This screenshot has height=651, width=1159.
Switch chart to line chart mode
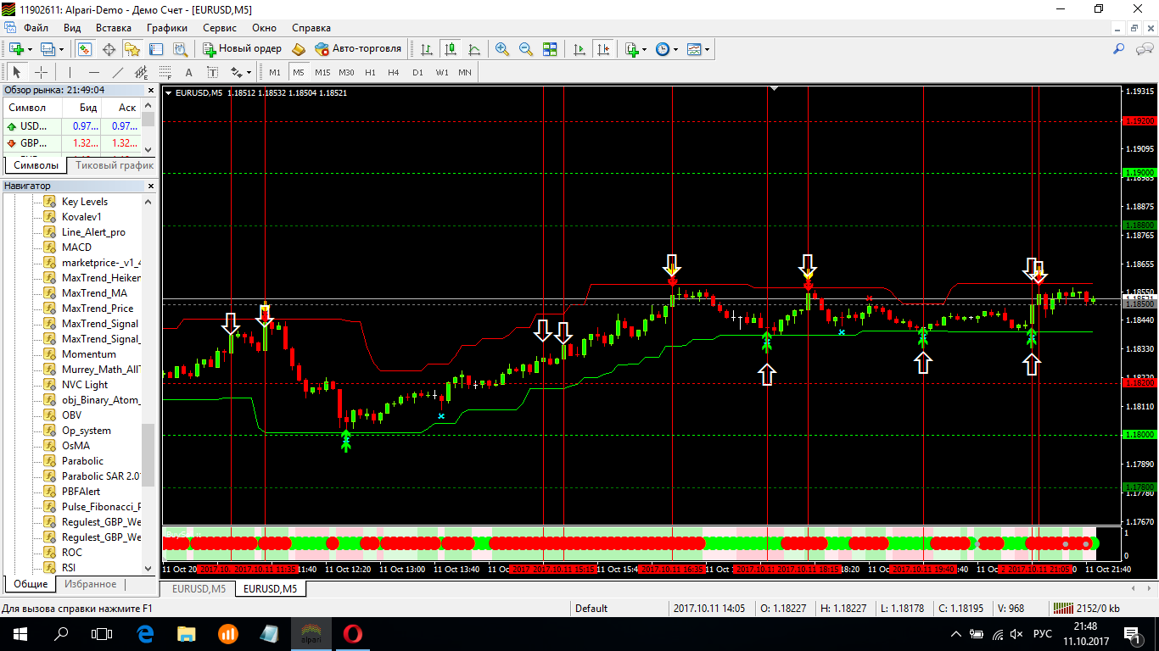pyautogui.click(x=474, y=49)
